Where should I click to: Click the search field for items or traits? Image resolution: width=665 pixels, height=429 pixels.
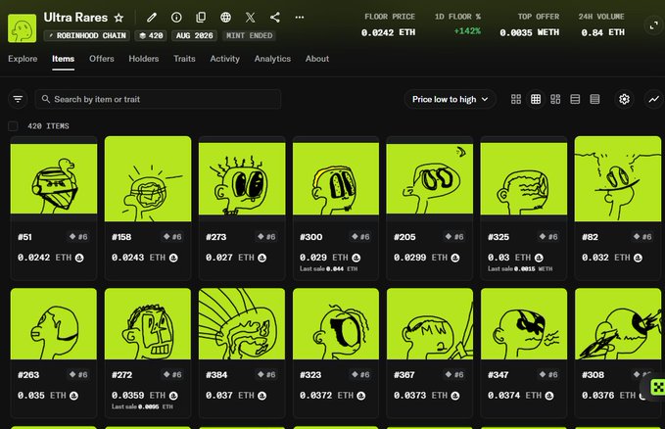[x=158, y=99]
